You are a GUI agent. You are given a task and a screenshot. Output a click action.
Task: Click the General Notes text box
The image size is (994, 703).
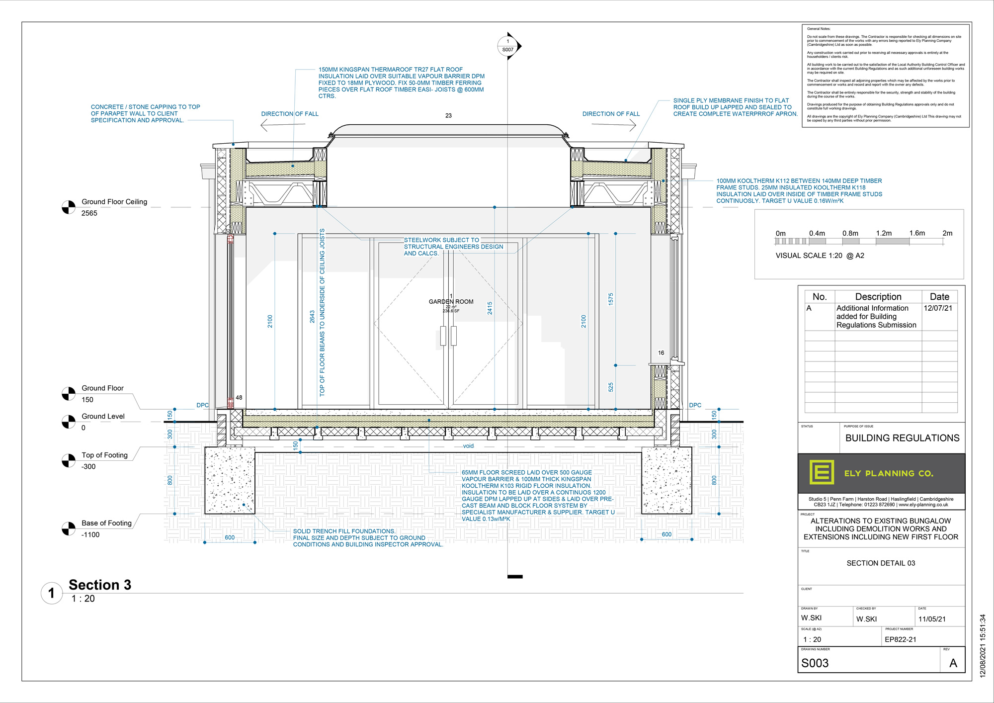click(x=885, y=75)
